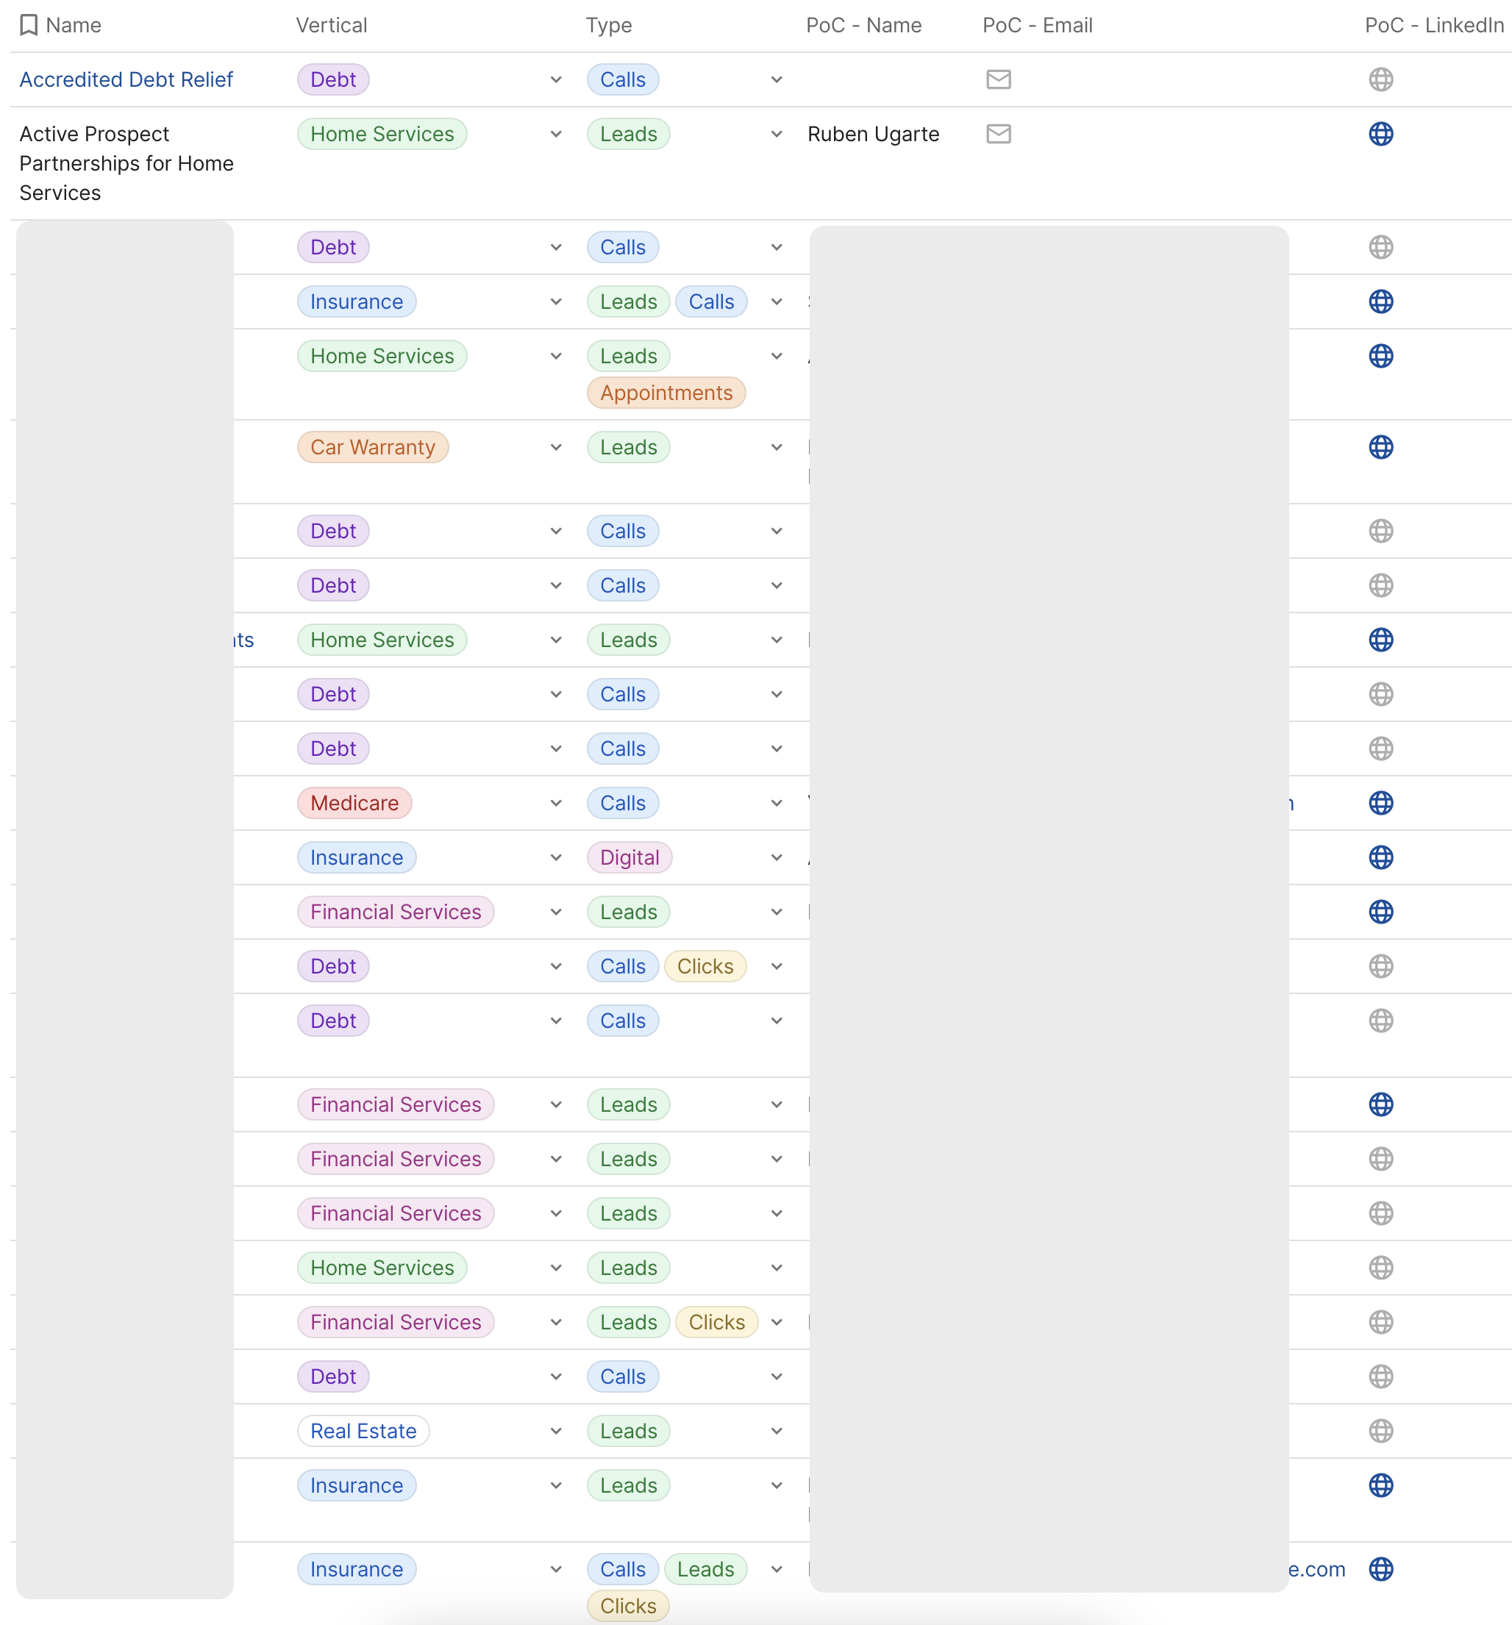Click Calls tag in Accredited Debt Relief row
1512x1625 pixels.
(x=622, y=79)
